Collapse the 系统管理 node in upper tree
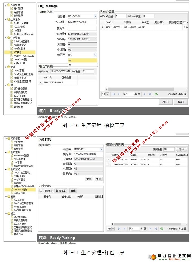The image size is (194, 262). (6, 5)
